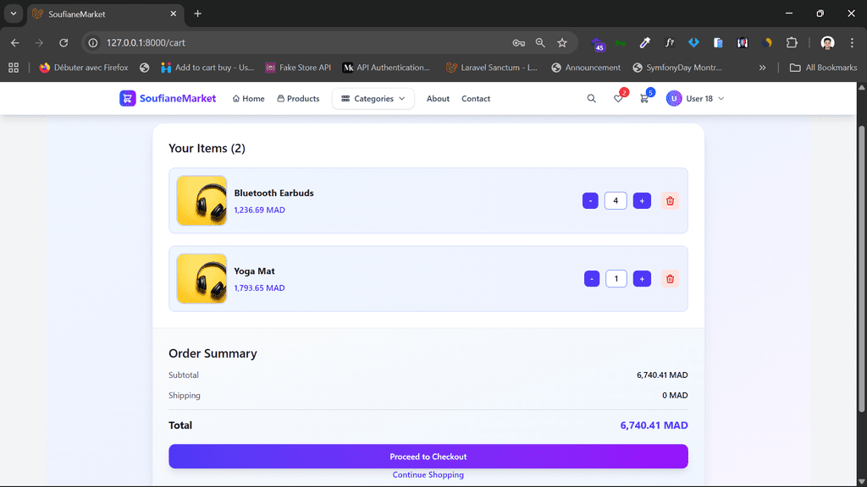Open the wishlist heart icon
Viewport: 867px width, 487px height.
618,98
